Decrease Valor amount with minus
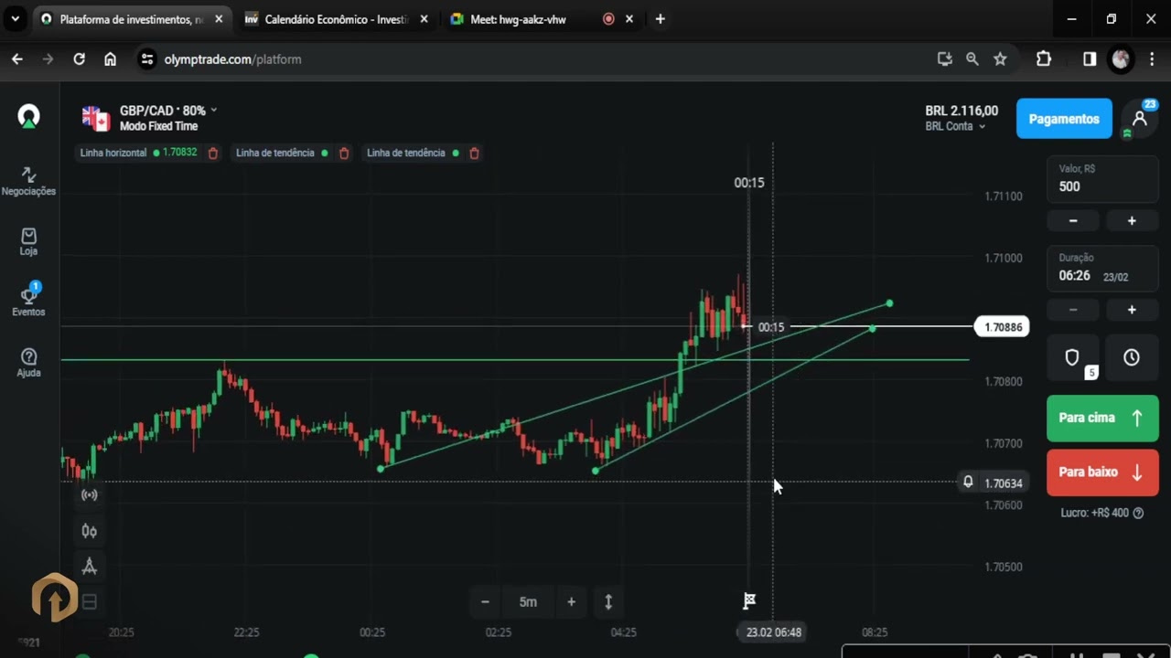The image size is (1171, 658). click(x=1073, y=221)
